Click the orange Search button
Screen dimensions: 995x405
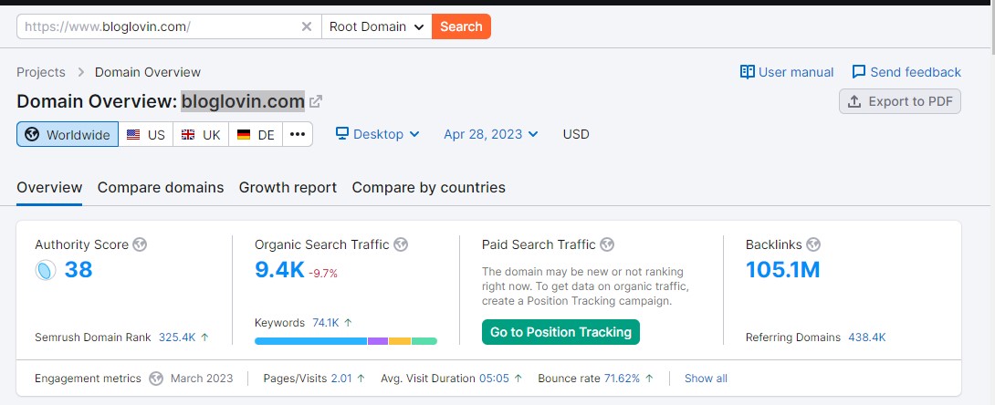[x=461, y=26]
